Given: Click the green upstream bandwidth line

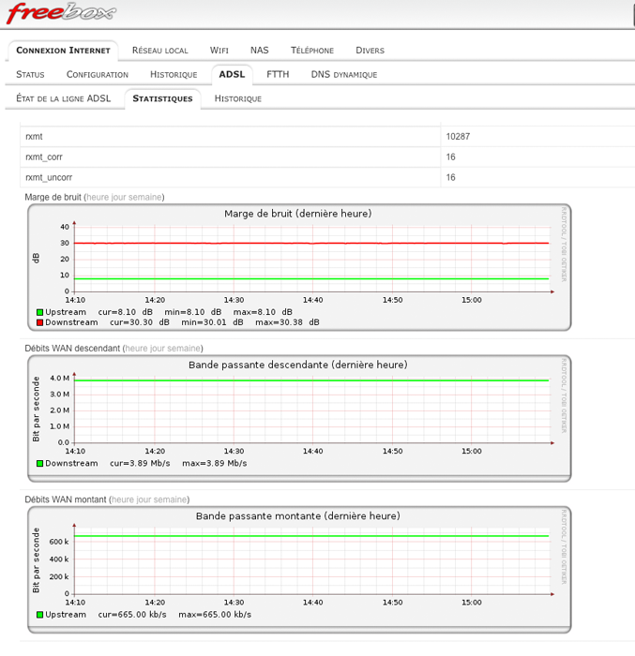Looking at the screenshot, I should (x=311, y=536).
